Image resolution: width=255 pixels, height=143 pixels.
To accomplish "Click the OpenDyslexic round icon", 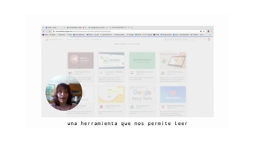I will click(x=132, y=73).
